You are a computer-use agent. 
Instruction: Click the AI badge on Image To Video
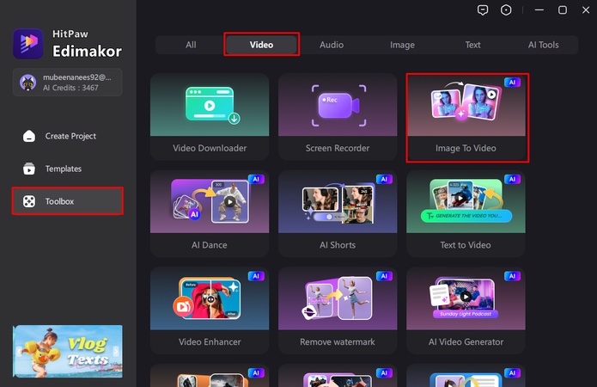pos(512,82)
